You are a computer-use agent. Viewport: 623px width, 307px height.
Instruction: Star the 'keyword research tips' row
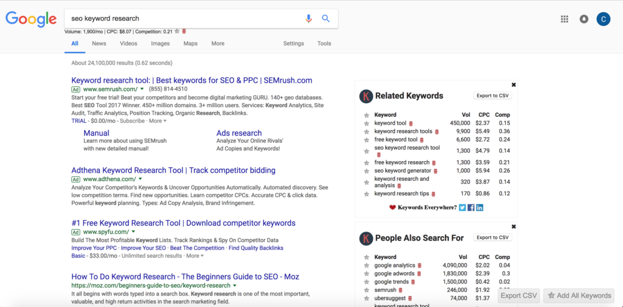click(x=366, y=194)
